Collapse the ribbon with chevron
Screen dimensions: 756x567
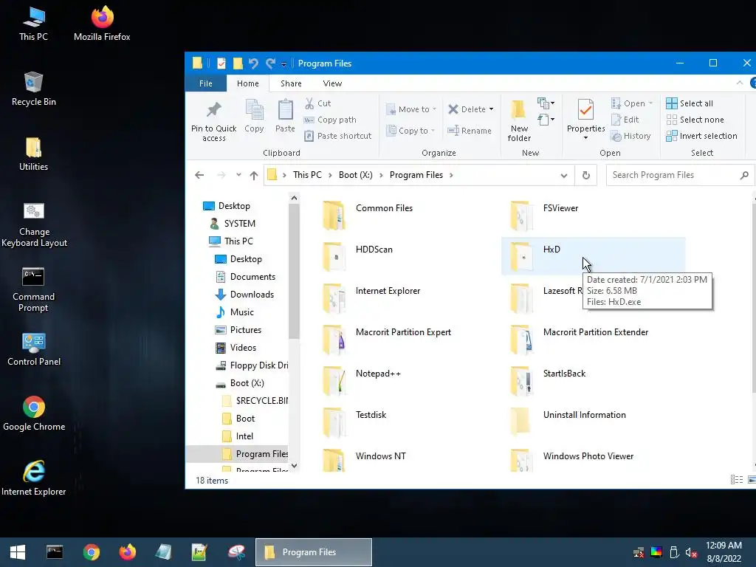click(740, 83)
